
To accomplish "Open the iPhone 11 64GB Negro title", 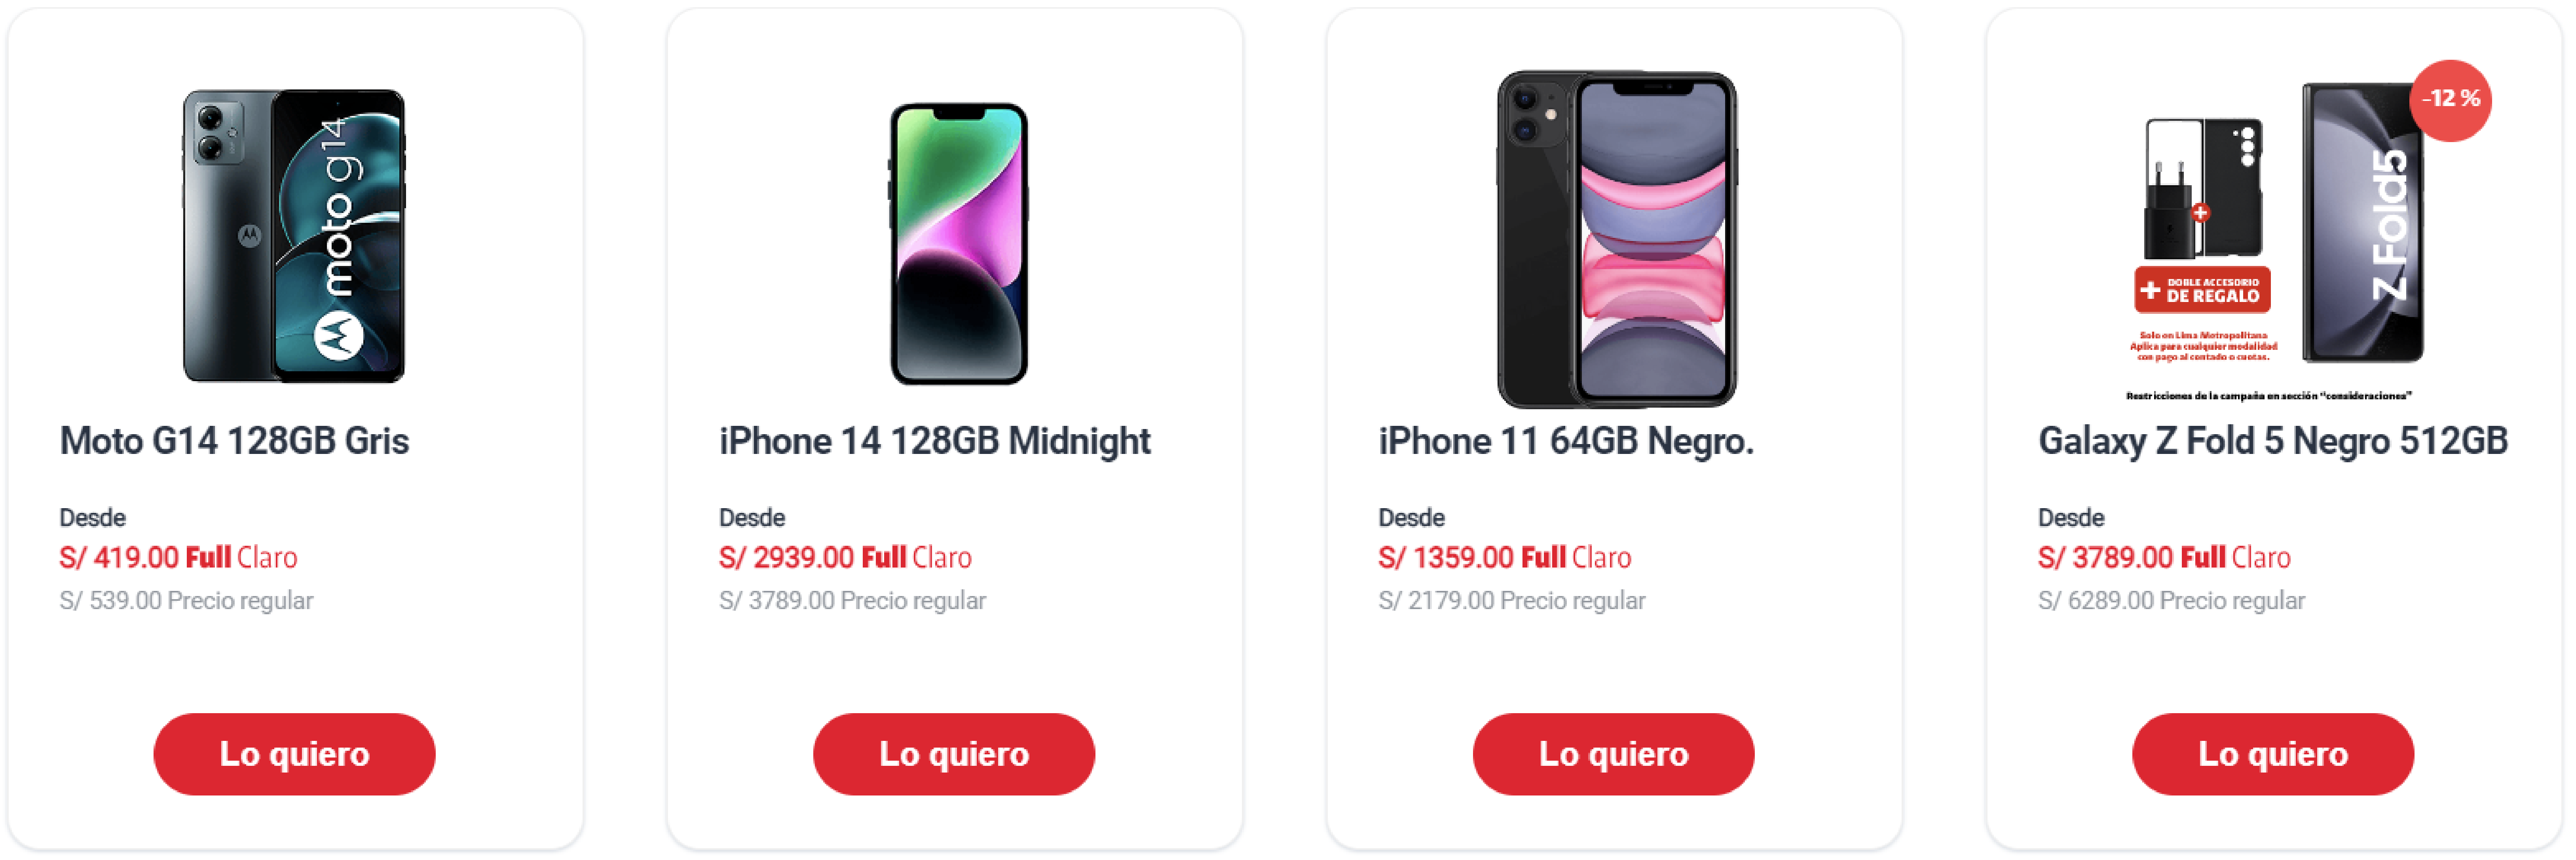I will (1566, 441).
